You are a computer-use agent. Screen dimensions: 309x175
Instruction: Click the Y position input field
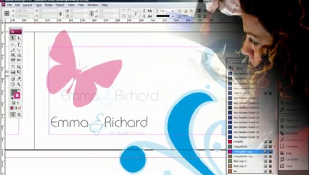pyautogui.click(x=26, y=16)
